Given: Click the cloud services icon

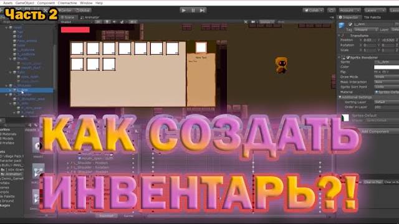Looking at the screenshot, I should click(331, 11).
